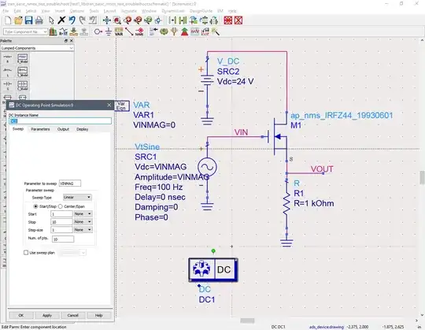Image resolution: width=425 pixels, height=330 pixels.
Task: Pick R_Model from the palette
Action: click(23, 58)
